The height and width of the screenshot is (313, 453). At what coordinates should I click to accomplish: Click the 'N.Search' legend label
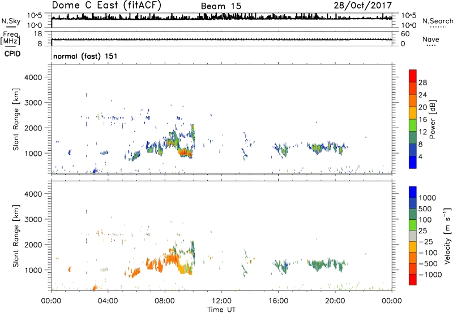pos(438,21)
